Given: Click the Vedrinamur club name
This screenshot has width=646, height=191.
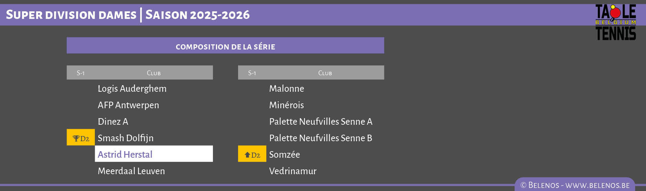Looking at the screenshot, I should (x=293, y=171).
